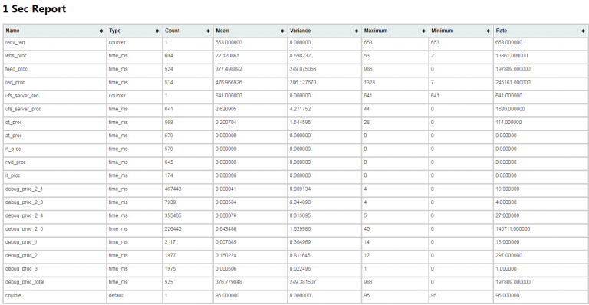
Task: Select the debug_proc_2 row name
Action: click(21, 255)
